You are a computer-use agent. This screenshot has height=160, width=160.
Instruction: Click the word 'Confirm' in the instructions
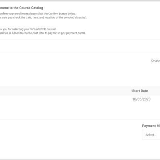pyautogui.click(x=53, y=14)
